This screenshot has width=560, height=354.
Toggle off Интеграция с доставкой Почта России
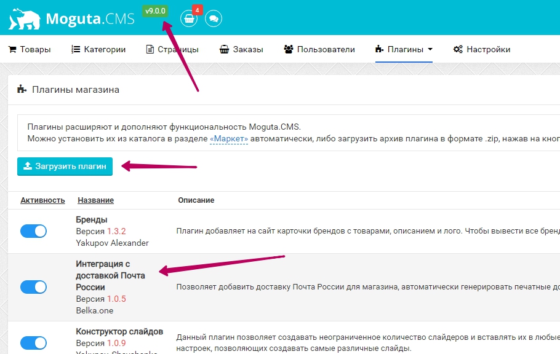pyautogui.click(x=34, y=287)
